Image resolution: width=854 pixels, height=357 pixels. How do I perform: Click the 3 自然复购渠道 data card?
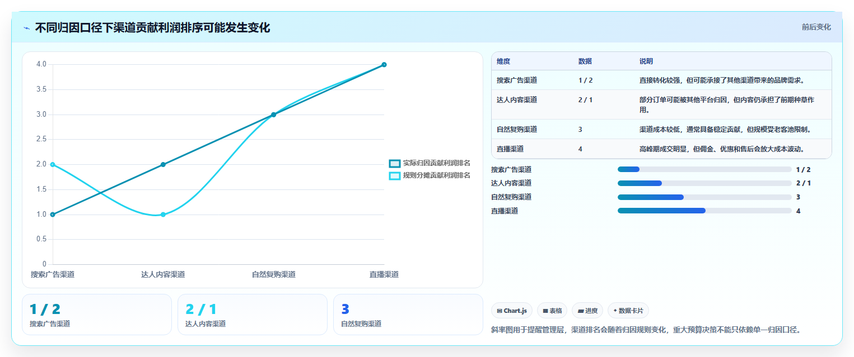click(x=408, y=315)
